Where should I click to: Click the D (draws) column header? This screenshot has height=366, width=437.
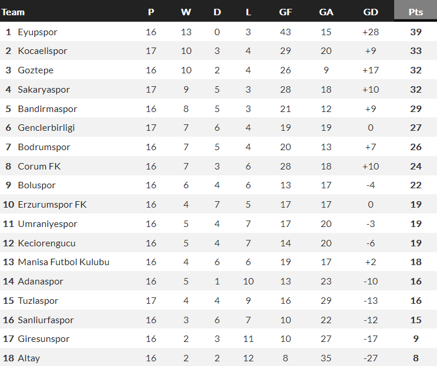point(217,12)
